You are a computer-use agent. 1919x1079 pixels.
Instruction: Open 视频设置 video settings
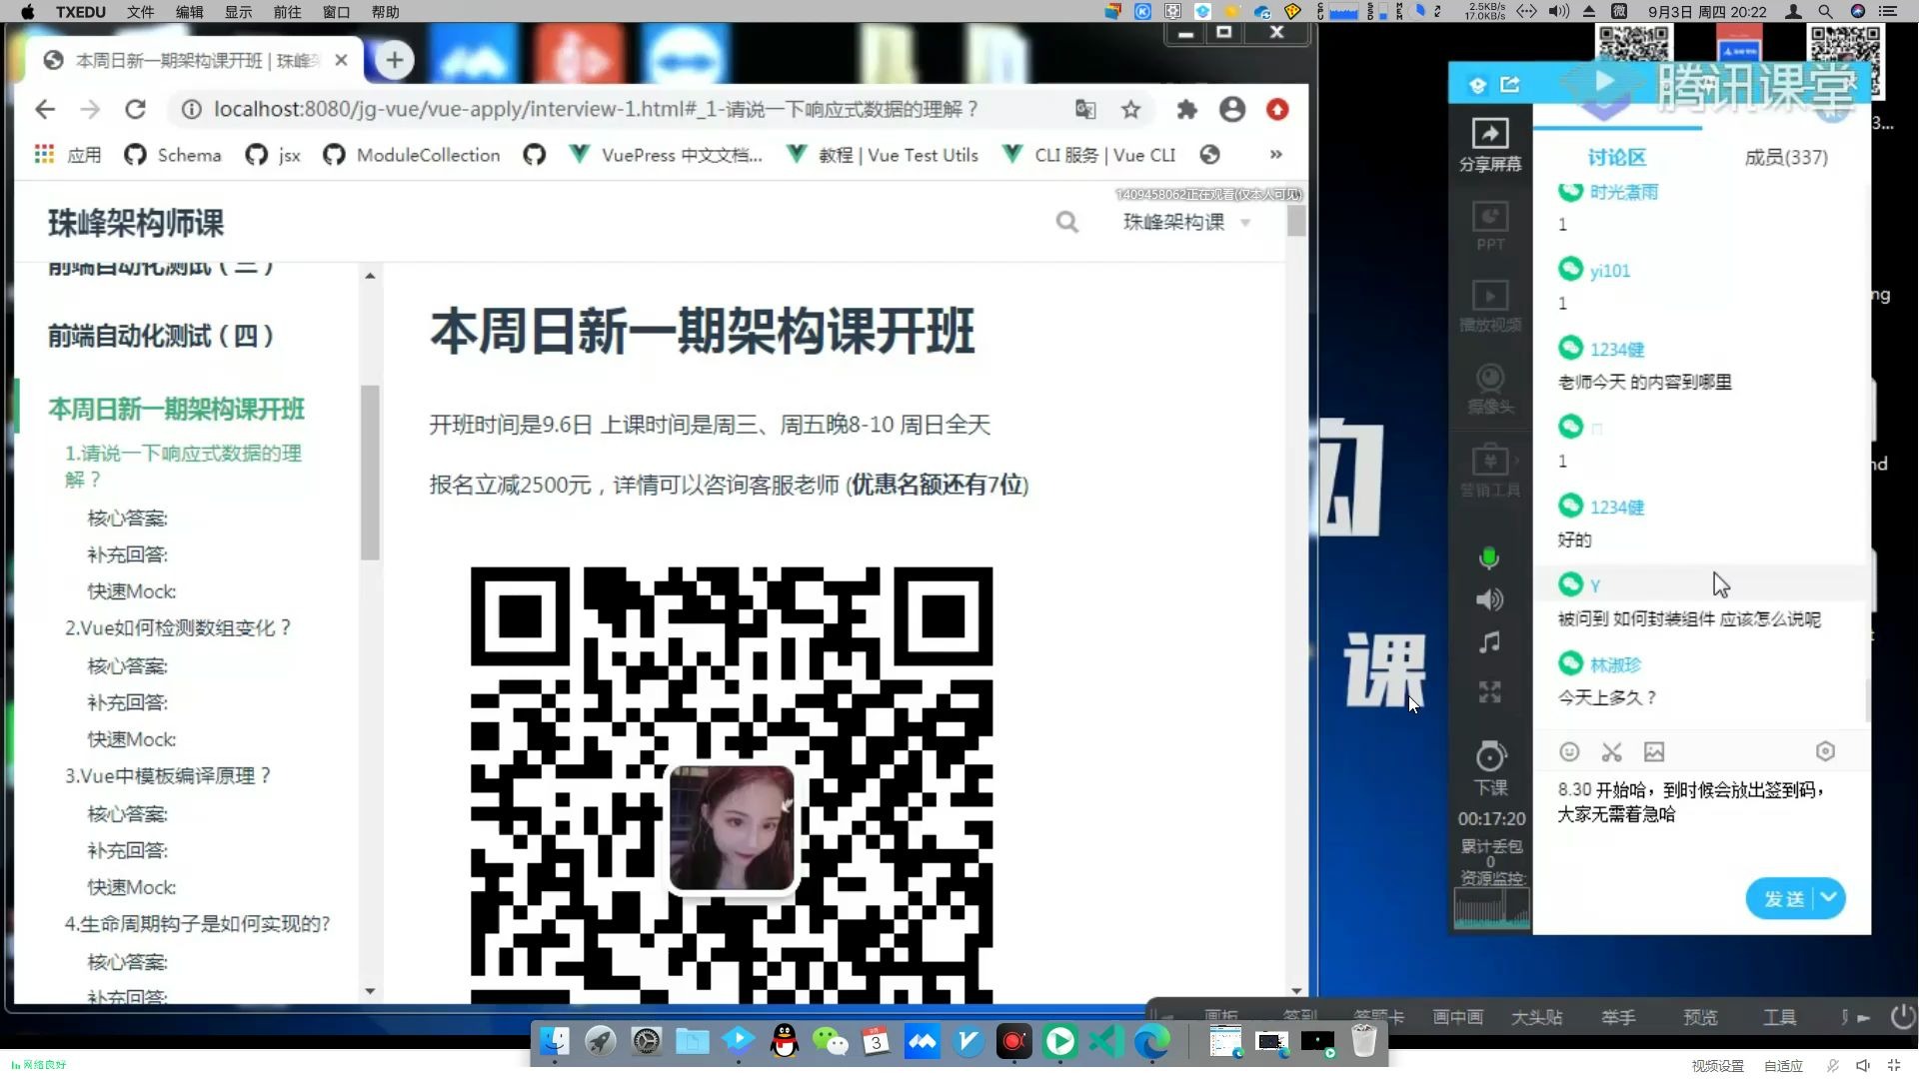click(x=1717, y=1066)
